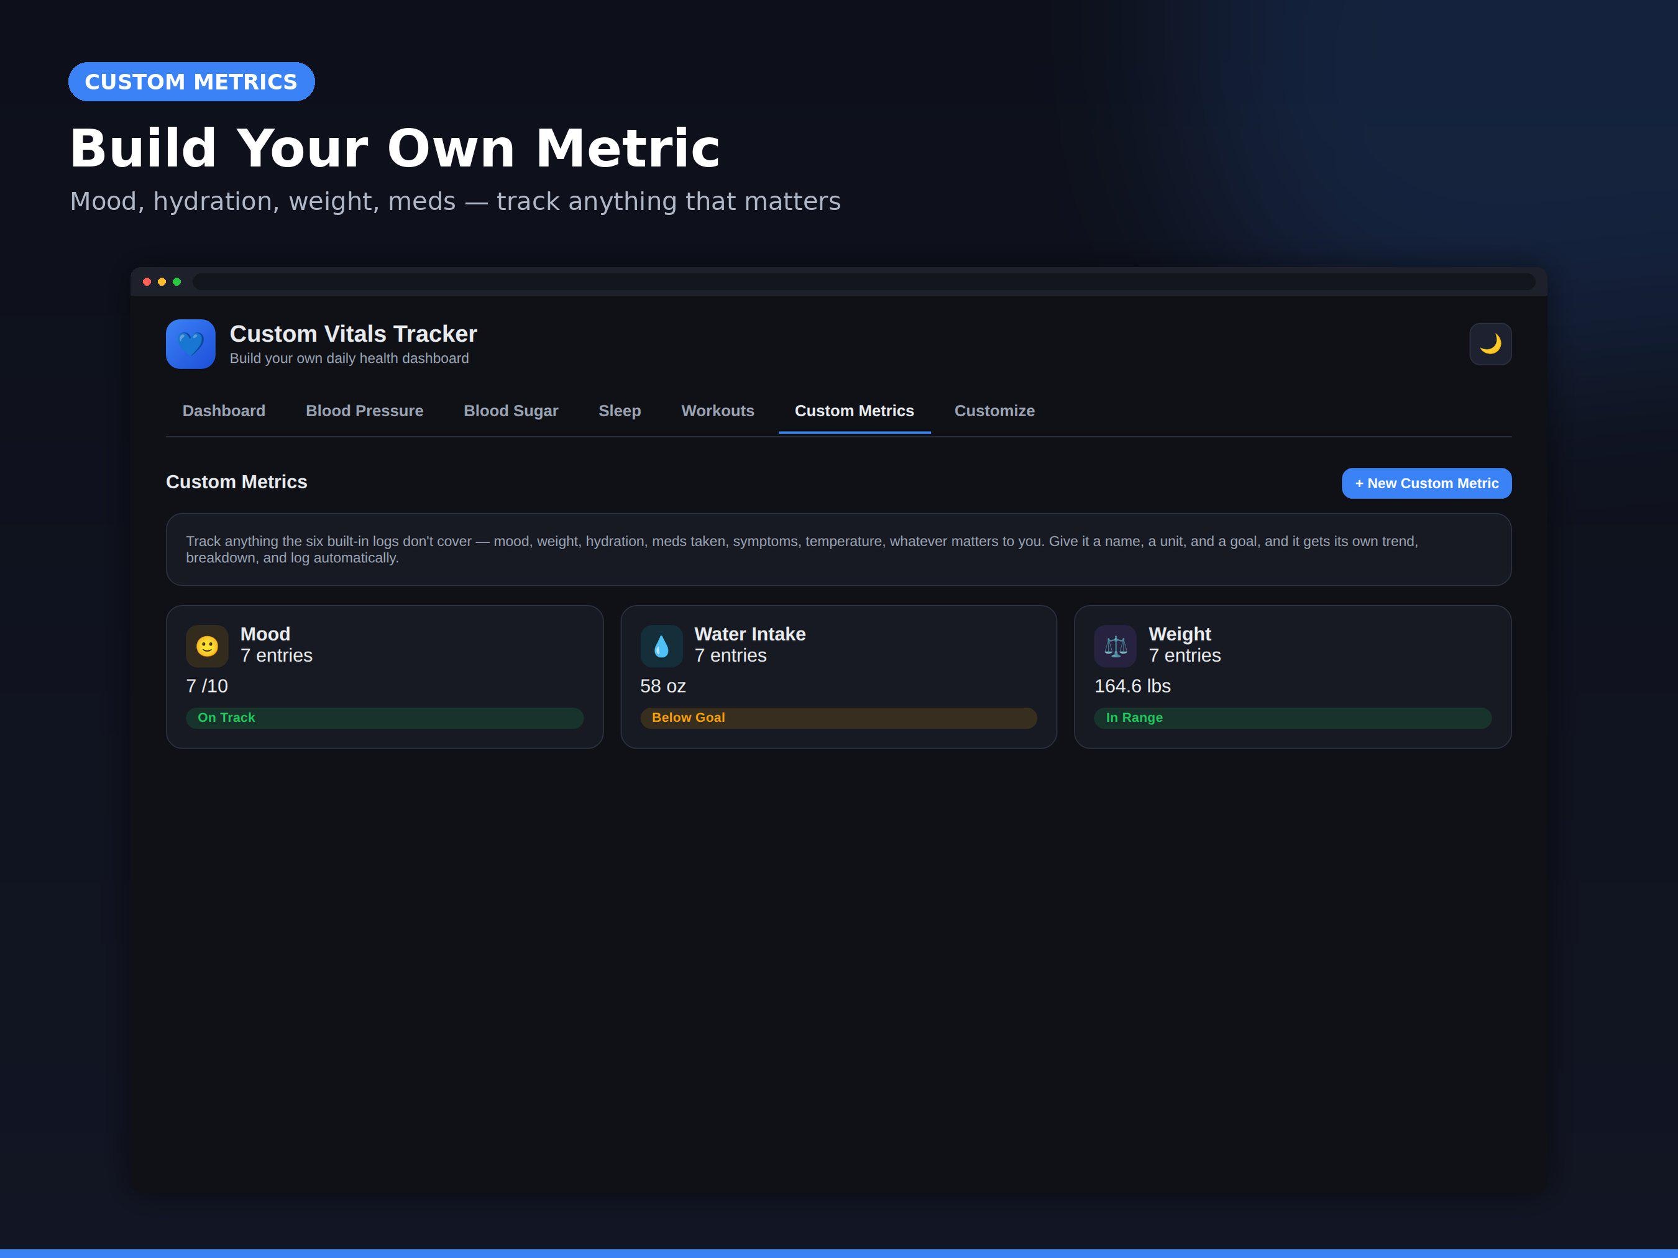Open the Dashboard tab

pos(224,411)
